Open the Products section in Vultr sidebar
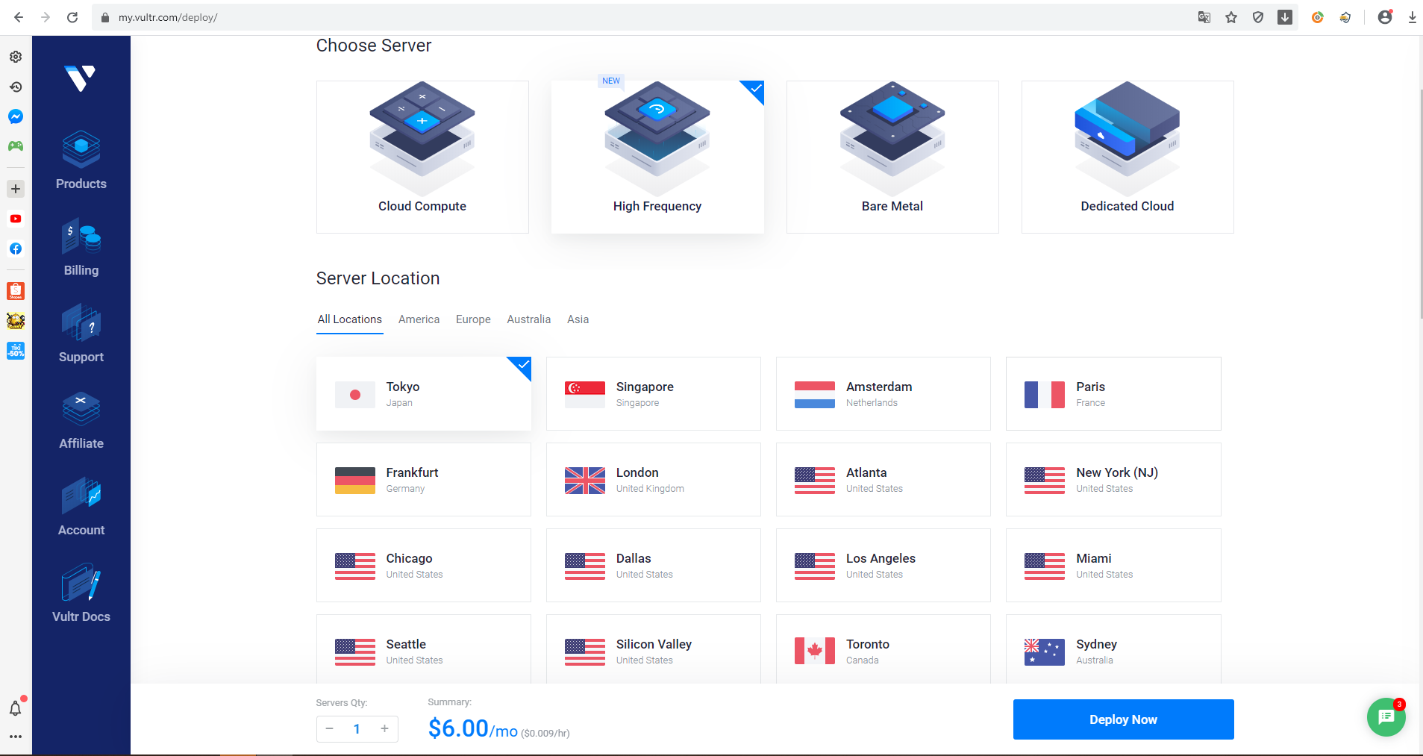 click(81, 160)
